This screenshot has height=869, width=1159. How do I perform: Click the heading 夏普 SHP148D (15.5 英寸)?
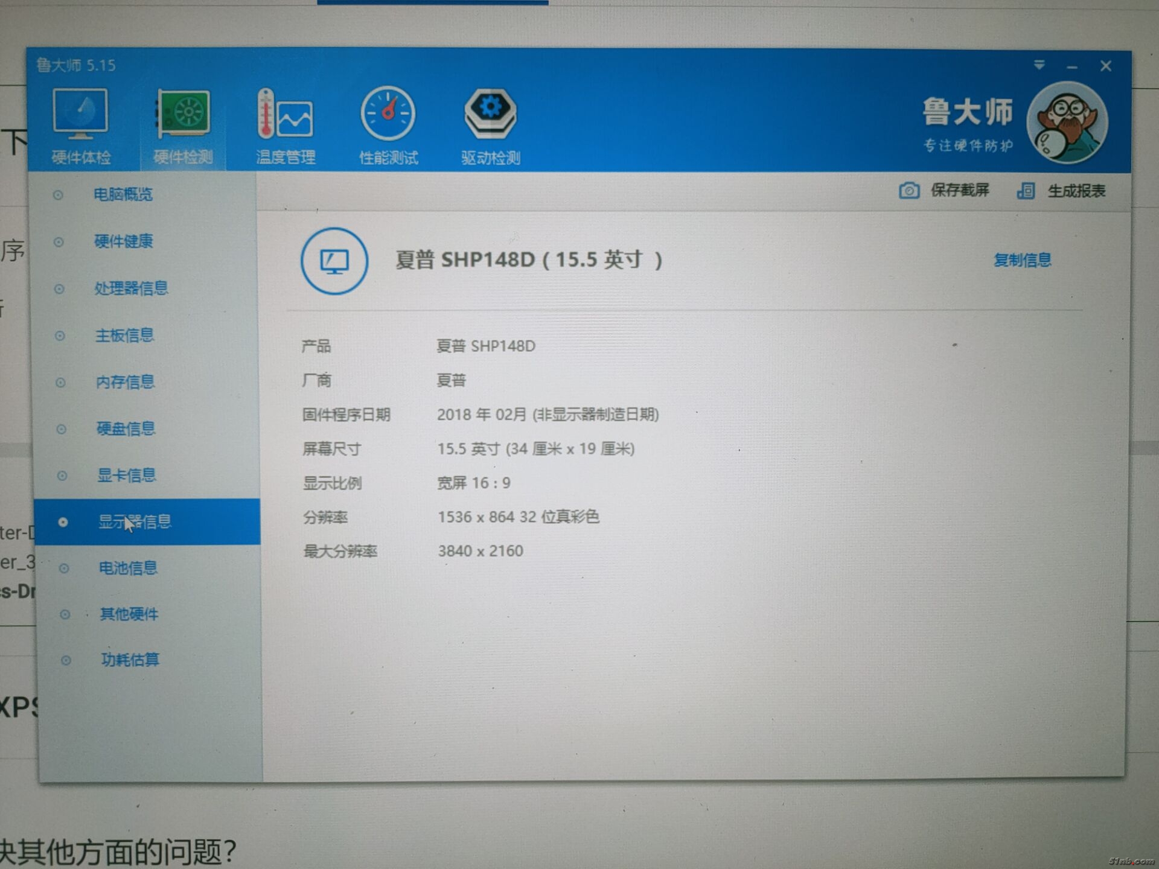pyautogui.click(x=529, y=260)
